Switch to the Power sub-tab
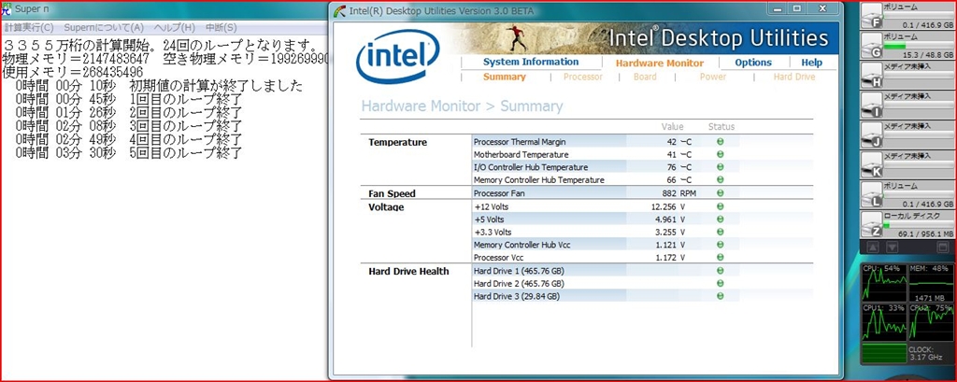The height and width of the screenshot is (382, 957). [713, 77]
